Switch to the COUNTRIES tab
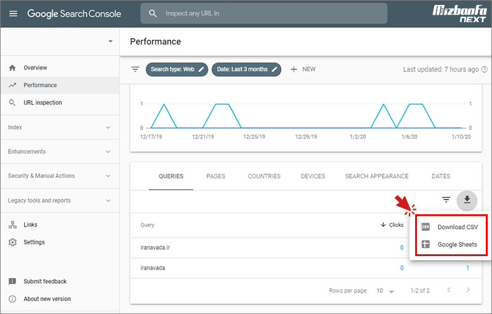Screen dimensions: 492x314 click(264, 177)
